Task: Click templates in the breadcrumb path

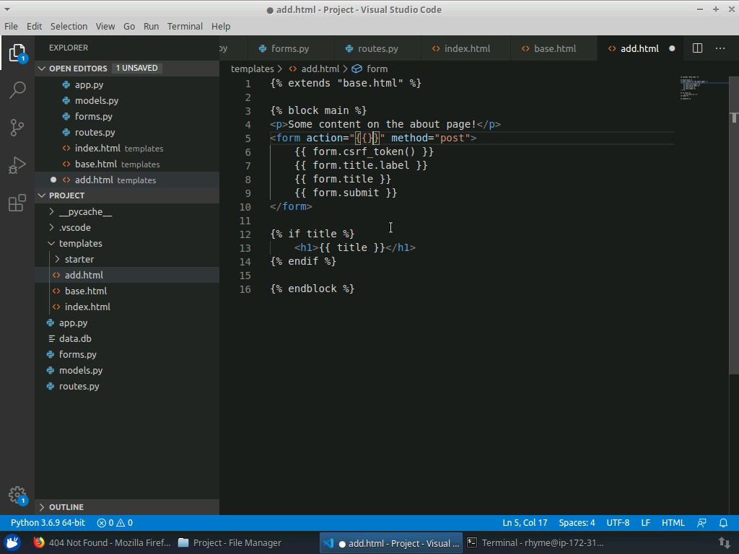Action: 252,69
